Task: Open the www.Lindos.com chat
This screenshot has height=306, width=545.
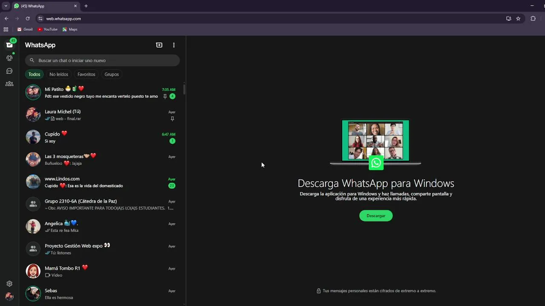Action: point(101,182)
